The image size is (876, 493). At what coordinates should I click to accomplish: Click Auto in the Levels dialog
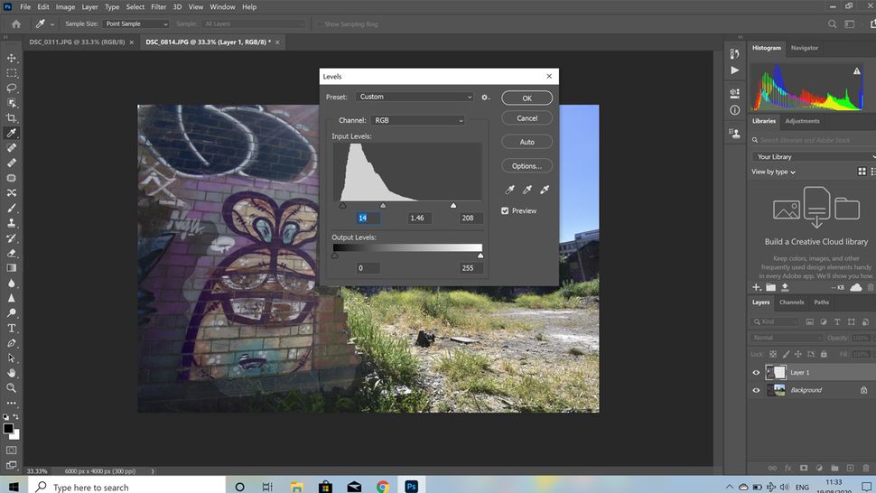coord(527,143)
